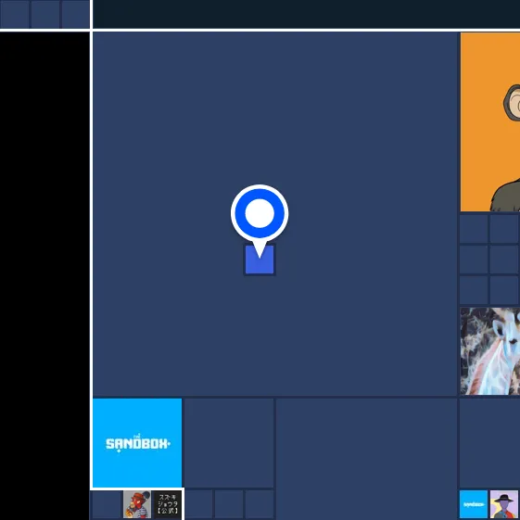Screen dimensions: 520x520
Task: Select the medium empty estate right of the Sandbox logo
Action: 229,443
